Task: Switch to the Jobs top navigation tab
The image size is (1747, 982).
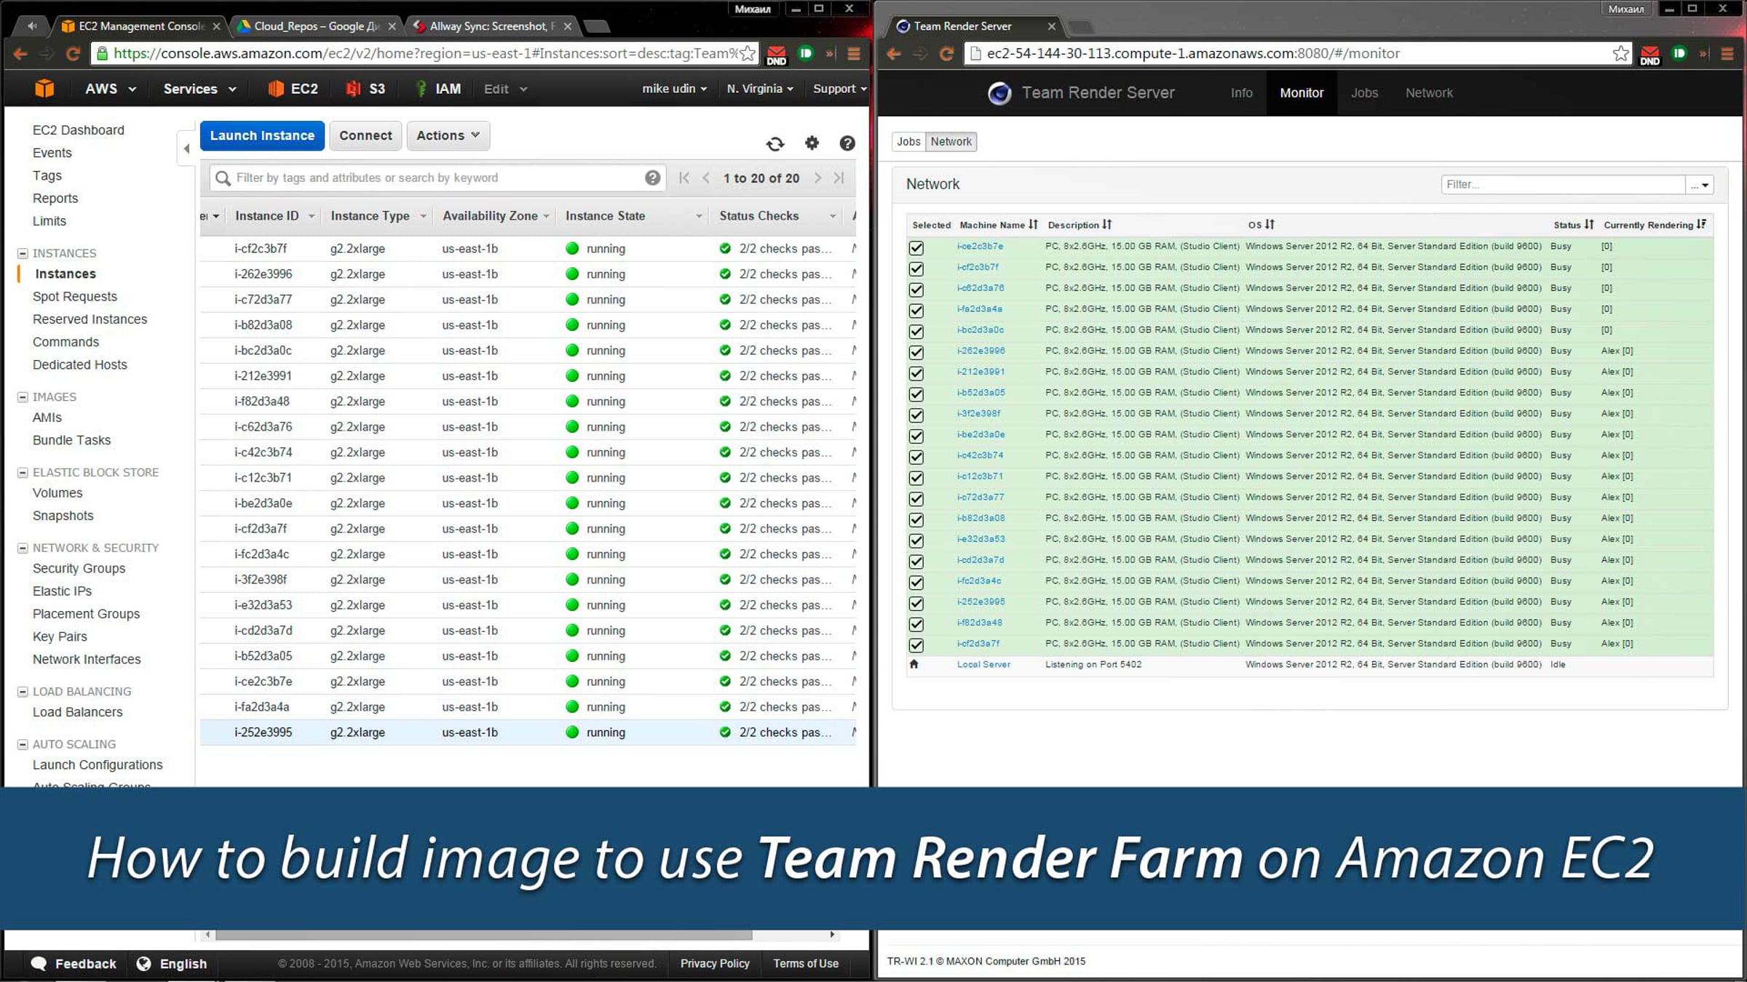Action: (1364, 93)
